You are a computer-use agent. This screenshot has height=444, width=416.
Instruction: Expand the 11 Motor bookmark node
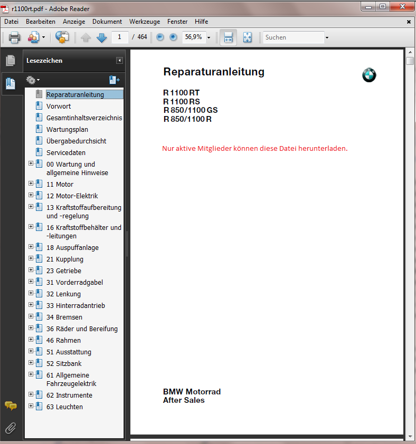tap(31, 184)
